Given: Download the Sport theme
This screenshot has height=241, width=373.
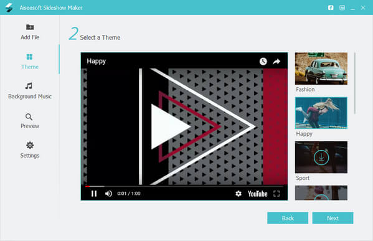Looking at the screenshot, I should (321, 158).
